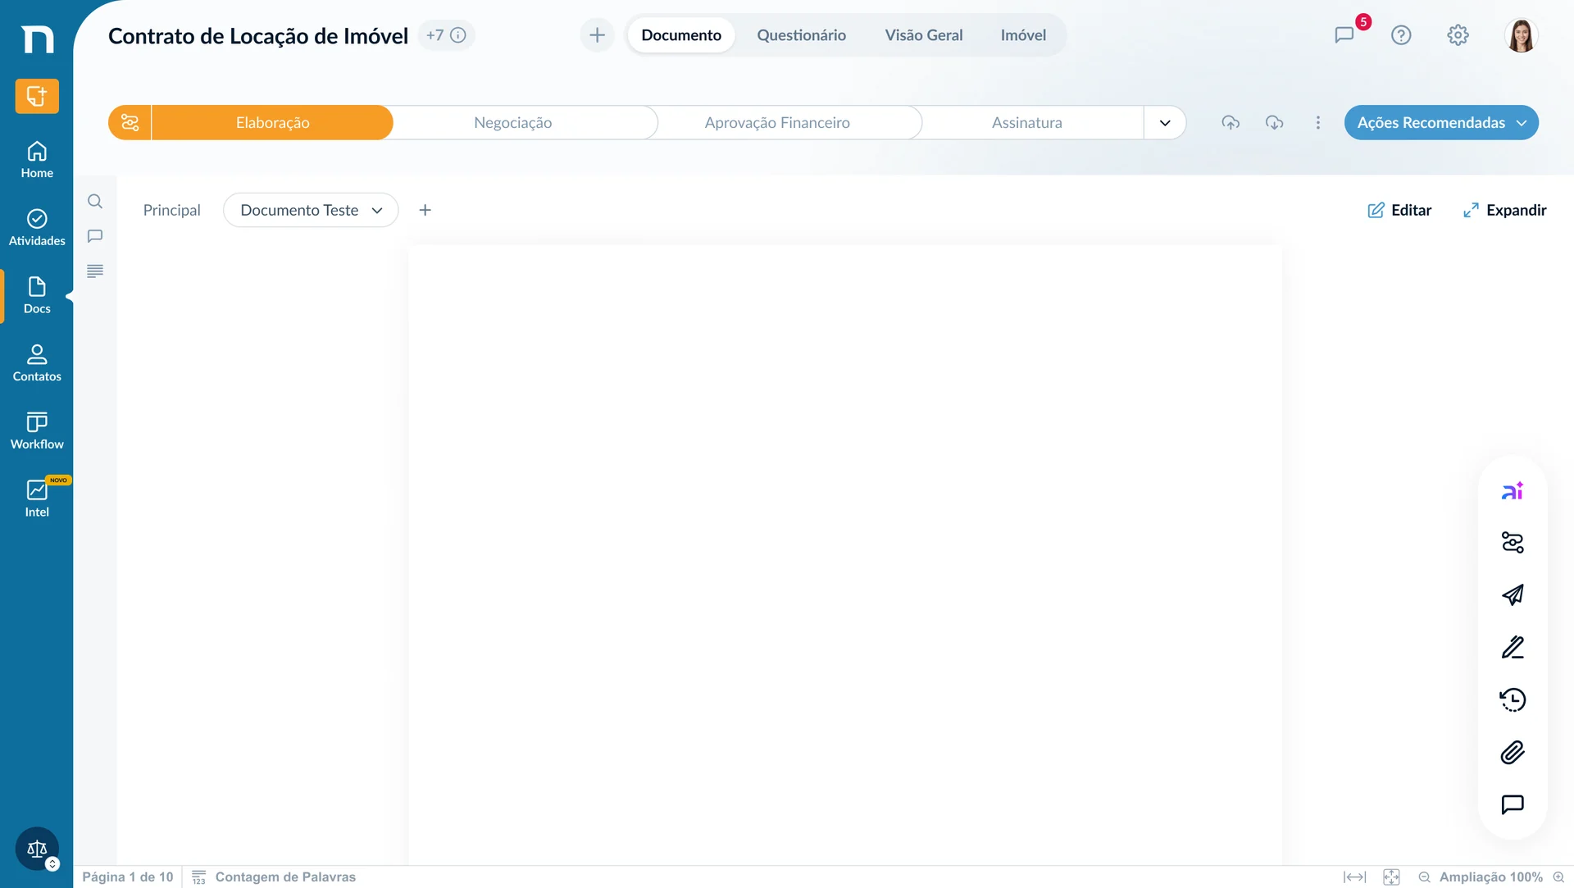Add a new tab with plus button near title
This screenshot has width=1574, height=888.
click(x=597, y=35)
